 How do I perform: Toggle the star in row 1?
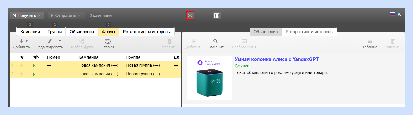point(22,65)
